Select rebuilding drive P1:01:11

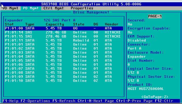click(64, 40)
